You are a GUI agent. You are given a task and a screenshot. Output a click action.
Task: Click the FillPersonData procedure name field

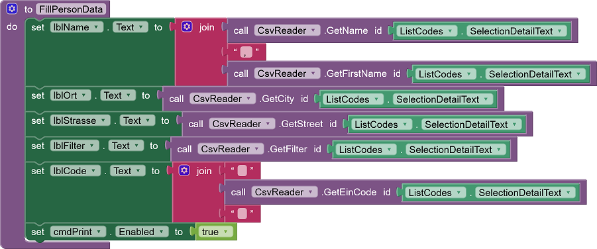click(71, 9)
